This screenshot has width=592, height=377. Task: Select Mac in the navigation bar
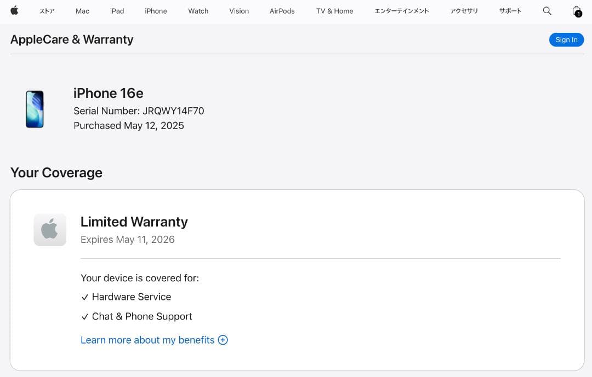(82, 11)
